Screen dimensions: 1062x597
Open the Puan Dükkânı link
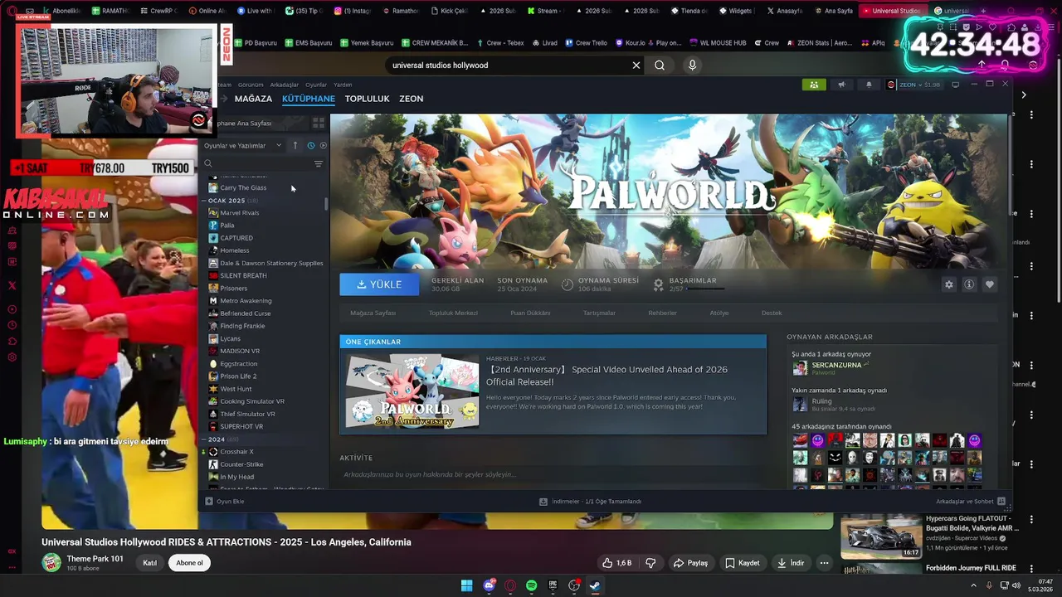pos(530,313)
